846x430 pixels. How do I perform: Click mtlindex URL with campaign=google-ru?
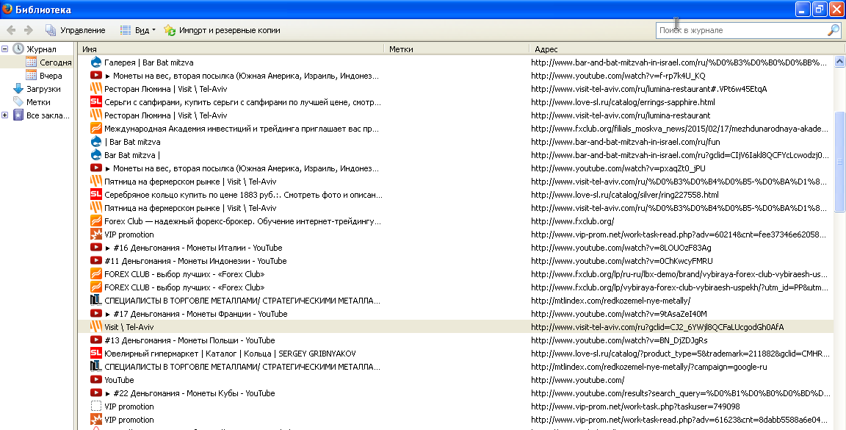[x=649, y=367]
